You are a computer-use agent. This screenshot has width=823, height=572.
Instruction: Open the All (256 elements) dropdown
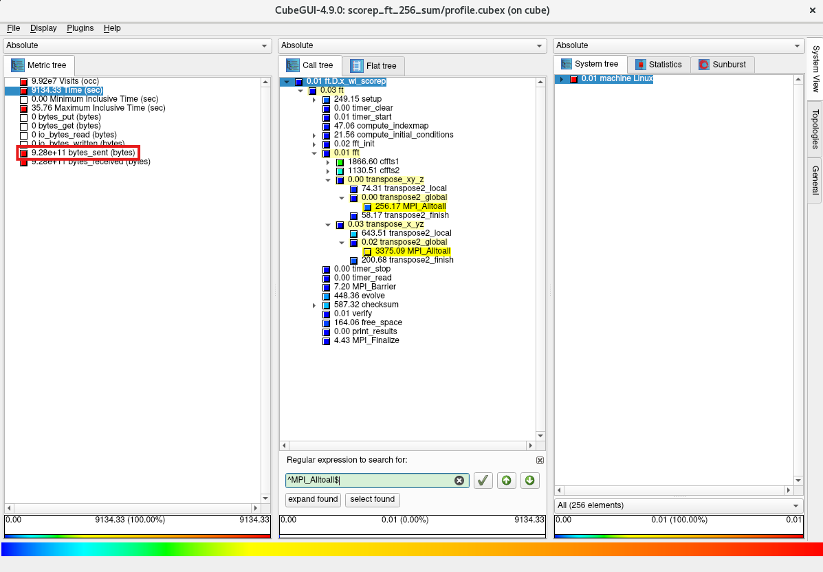click(x=678, y=505)
